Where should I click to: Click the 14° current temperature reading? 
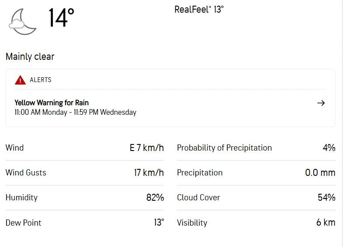coord(61,17)
